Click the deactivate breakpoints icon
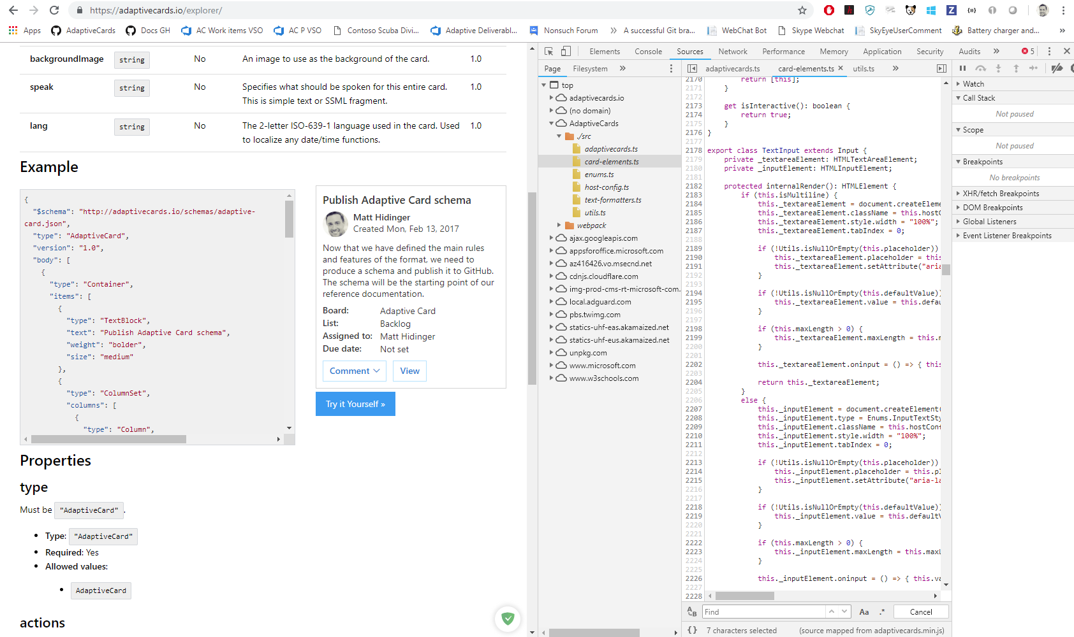Image resolution: width=1074 pixels, height=637 pixels. click(x=1057, y=68)
